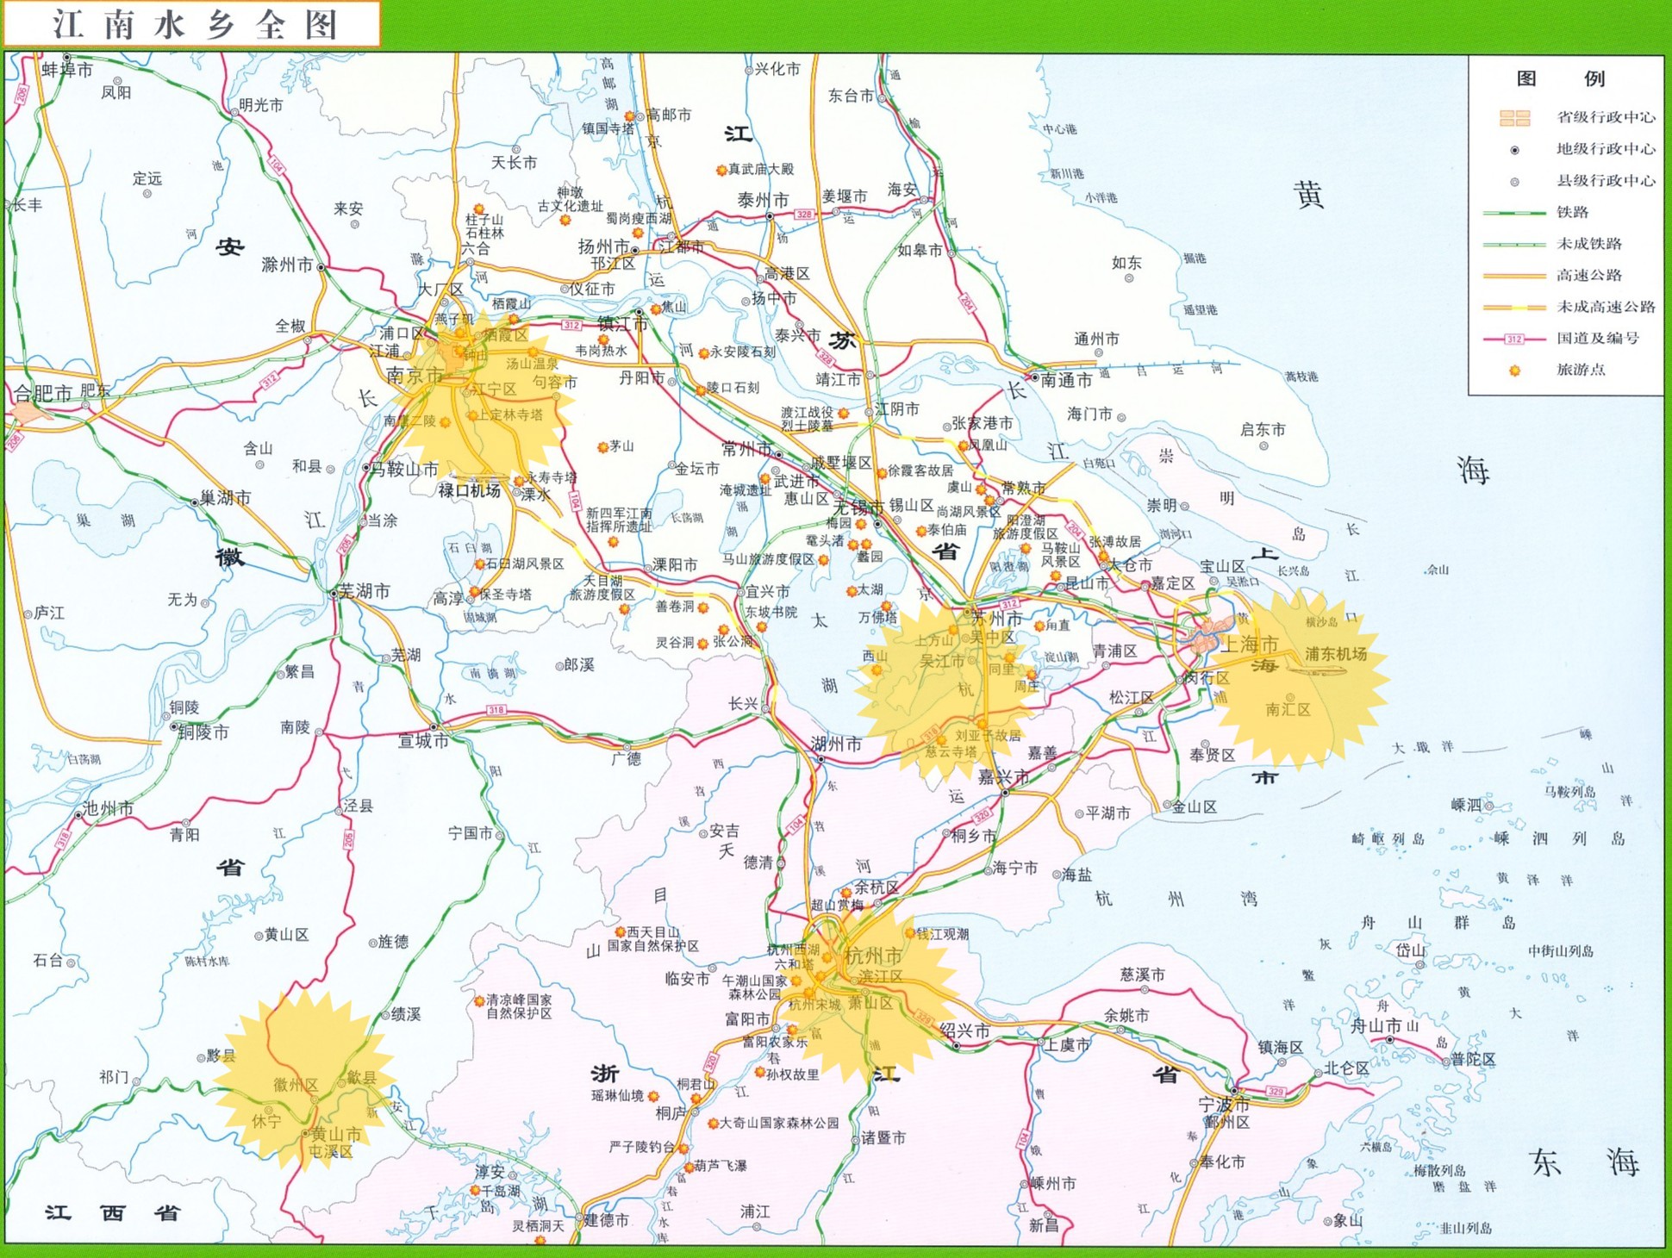Click the 诸暨市 city label
This screenshot has width=1672, height=1258.
tap(883, 1137)
